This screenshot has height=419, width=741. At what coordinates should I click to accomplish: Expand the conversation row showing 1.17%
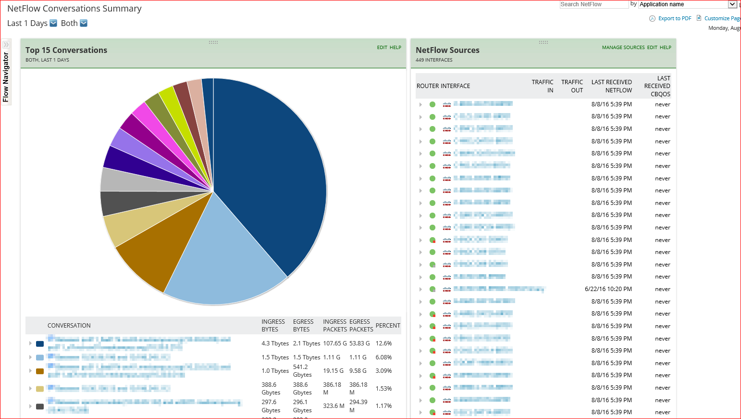click(30, 406)
